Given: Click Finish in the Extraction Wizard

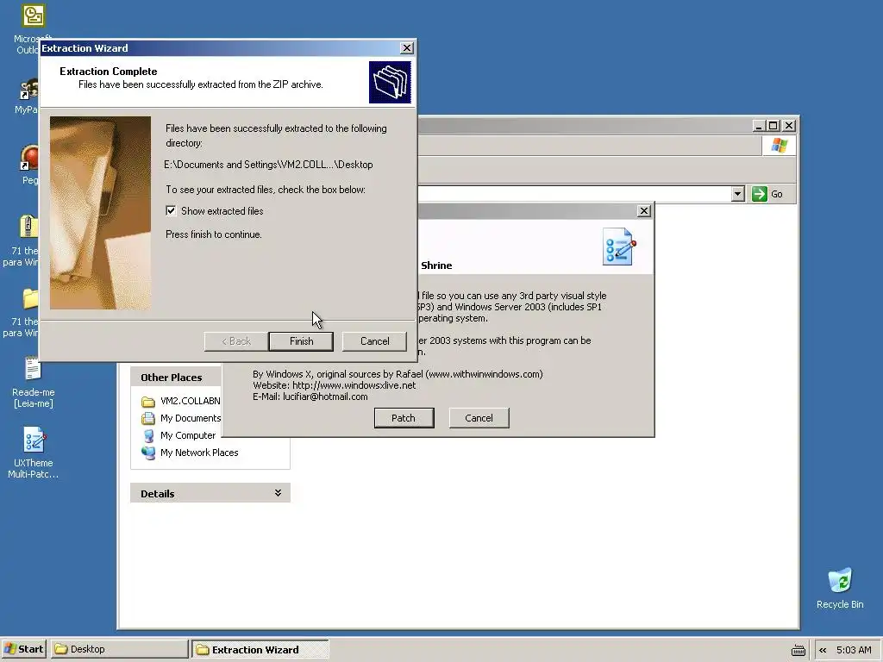Looking at the screenshot, I should [x=301, y=341].
